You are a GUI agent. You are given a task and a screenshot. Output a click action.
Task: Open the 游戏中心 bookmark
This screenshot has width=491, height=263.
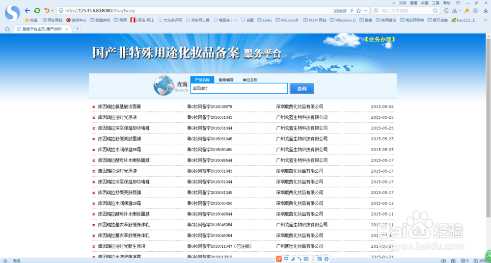pos(76,20)
